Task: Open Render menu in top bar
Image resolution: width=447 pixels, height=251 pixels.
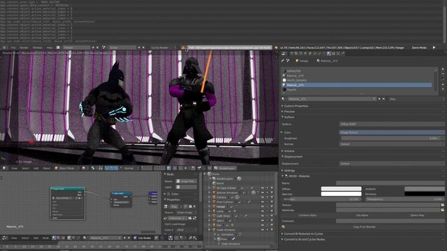Action: 24,47
